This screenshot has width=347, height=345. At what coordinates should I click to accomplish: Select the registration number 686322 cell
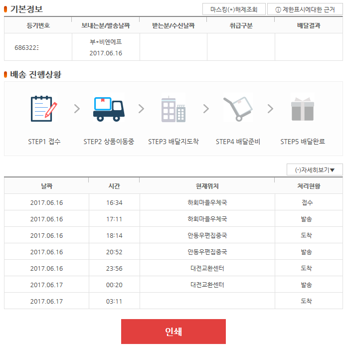27,47
